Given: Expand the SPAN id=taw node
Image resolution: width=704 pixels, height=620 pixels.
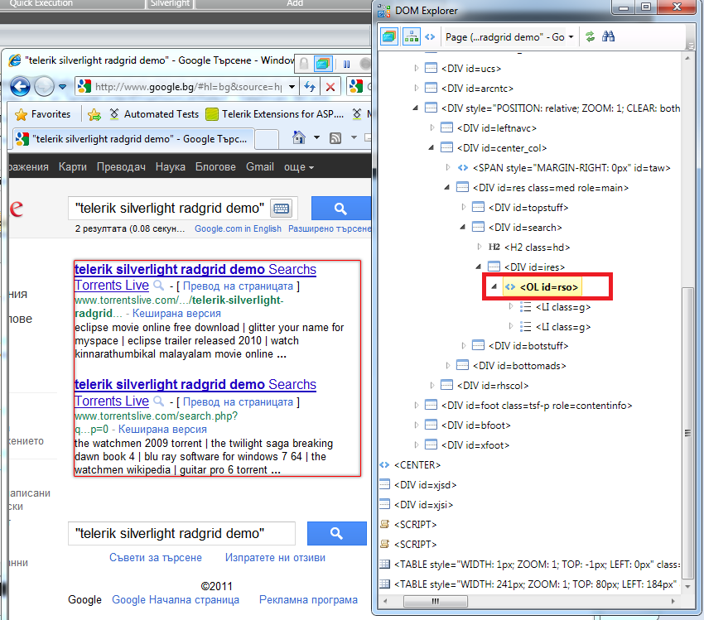Looking at the screenshot, I should [448, 167].
